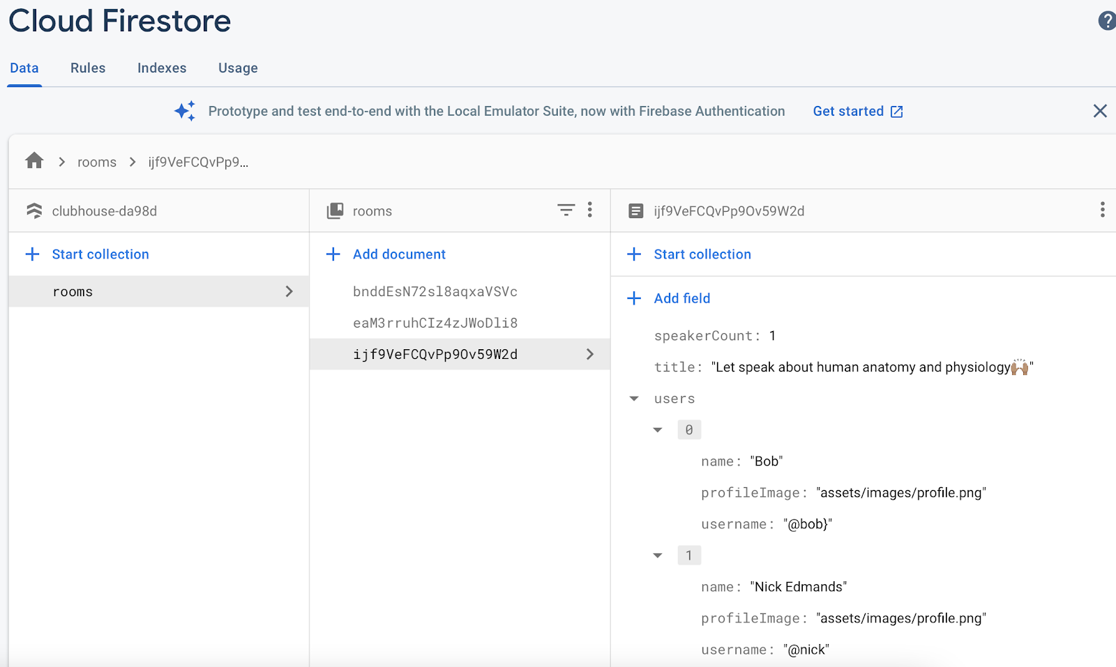
Task: Click the username value "@nick"
Action: click(x=806, y=650)
